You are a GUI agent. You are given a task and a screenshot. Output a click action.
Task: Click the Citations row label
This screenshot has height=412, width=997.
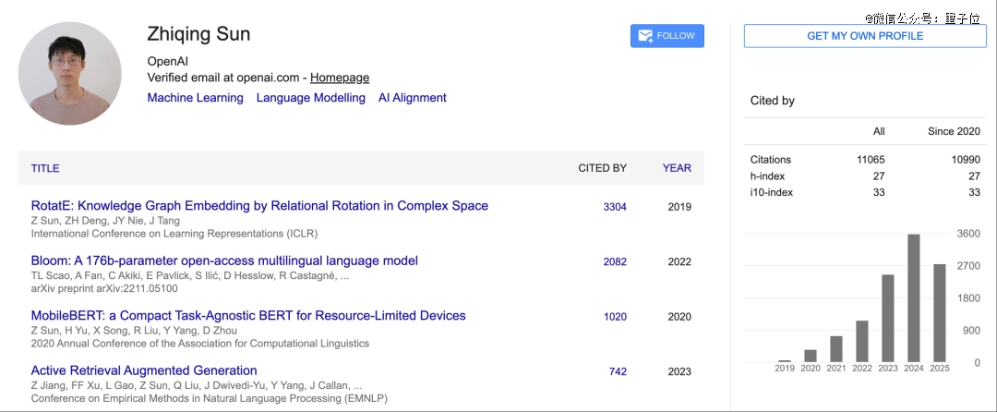click(771, 160)
